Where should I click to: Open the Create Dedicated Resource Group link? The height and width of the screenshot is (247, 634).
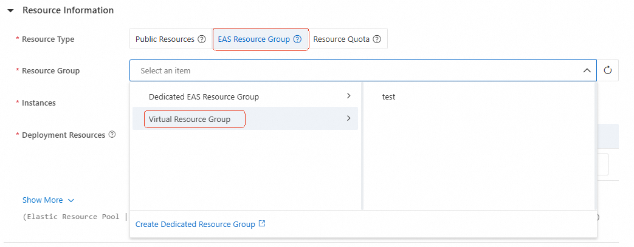coord(195,225)
